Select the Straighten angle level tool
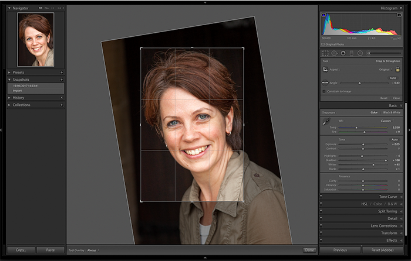411x261 pixels. point(325,83)
